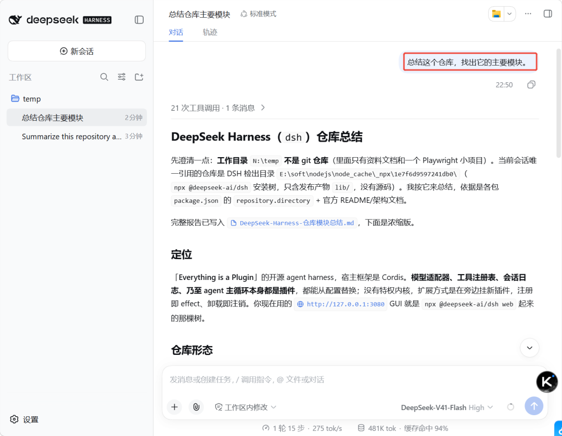Copy the user message
This screenshot has height=436, width=562.
[x=531, y=85]
